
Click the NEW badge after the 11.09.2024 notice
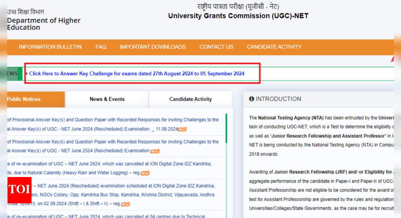182,129
